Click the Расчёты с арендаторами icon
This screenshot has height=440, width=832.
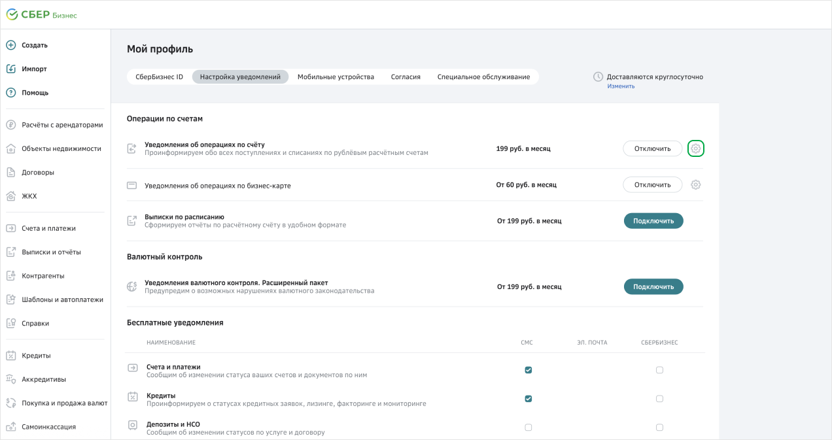click(x=10, y=125)
